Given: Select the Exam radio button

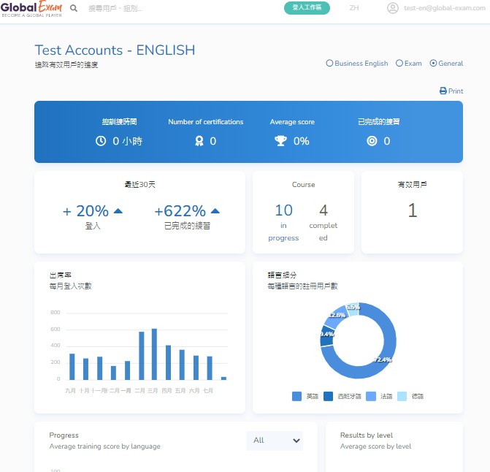Looking at the screenshot, I should point(399,64).
